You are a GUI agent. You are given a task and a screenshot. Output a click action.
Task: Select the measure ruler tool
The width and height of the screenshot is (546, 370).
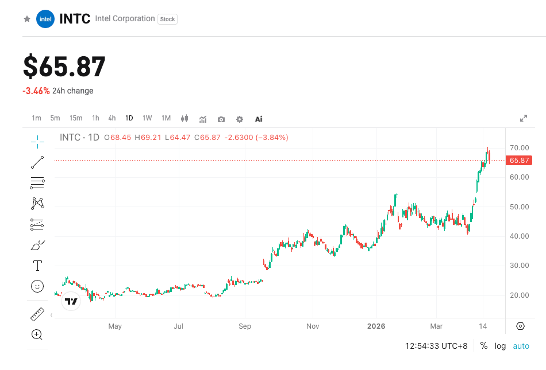click(37, 314)
